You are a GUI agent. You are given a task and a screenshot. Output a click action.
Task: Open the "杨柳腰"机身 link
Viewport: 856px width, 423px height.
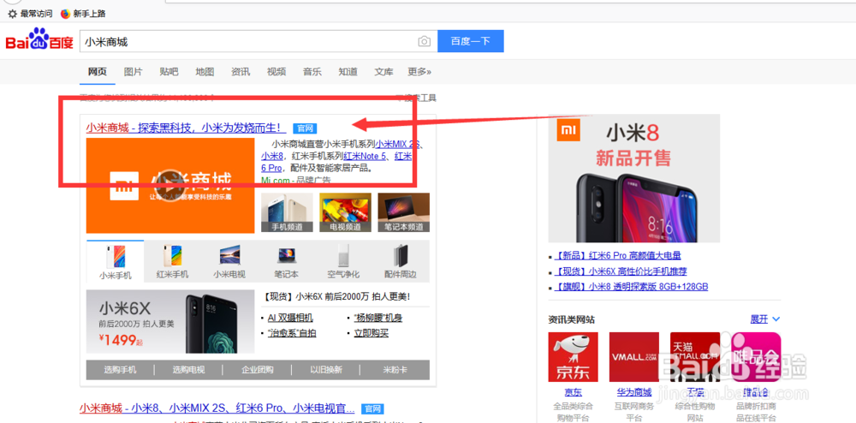coord(377,318)
